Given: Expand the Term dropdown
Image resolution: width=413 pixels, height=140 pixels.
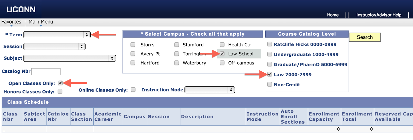Looking at the screenshot, I should tap(57, 35).
